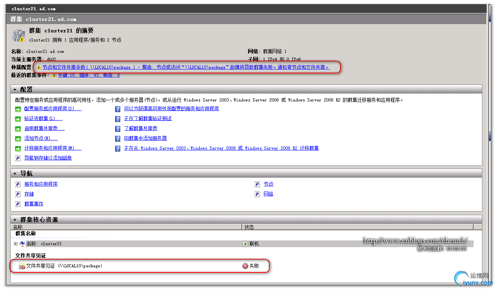Open recent cluster events 关键:10 错误:43 link
This screenshot has width=495, height=289.
(89, 75)
